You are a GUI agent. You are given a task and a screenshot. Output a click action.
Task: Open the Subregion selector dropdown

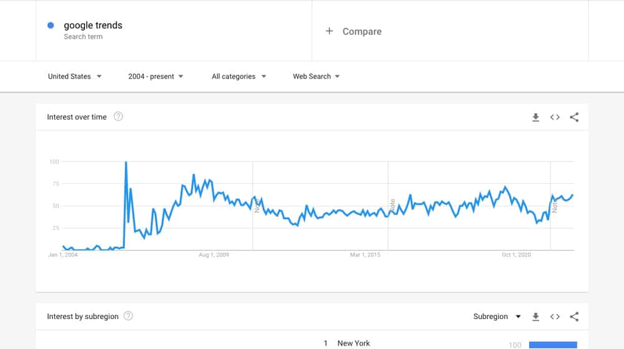coord(497,317)
